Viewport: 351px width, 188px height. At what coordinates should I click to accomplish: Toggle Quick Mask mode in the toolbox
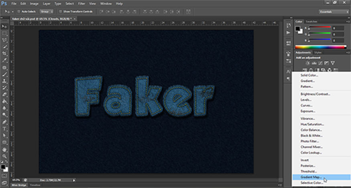4,176
